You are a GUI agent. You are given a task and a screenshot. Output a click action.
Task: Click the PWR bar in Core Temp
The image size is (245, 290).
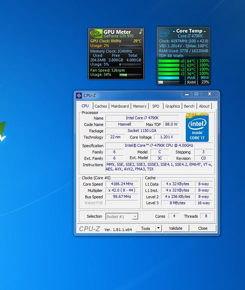coord(169,78)
